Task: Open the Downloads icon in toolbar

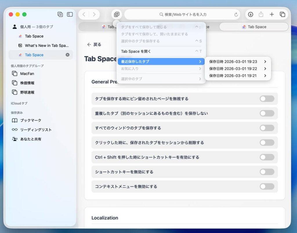Action: tap(251, 14)
